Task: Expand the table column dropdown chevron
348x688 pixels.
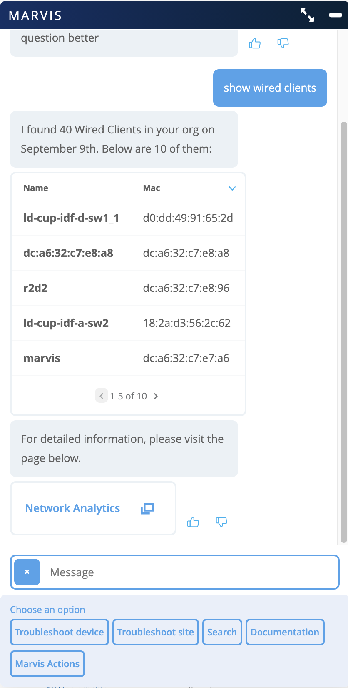Action: click(x=232, y=188)
